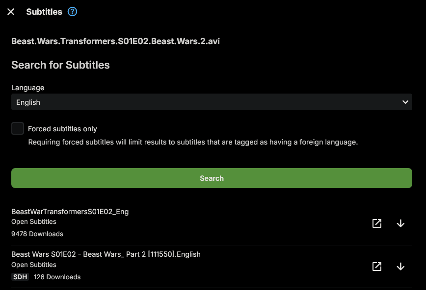This screenshot has width=426, height=290.
Task: Click the "Search for Subtitles" heading
Action: point(60,65)
